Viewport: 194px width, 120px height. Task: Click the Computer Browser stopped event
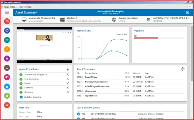151,114
